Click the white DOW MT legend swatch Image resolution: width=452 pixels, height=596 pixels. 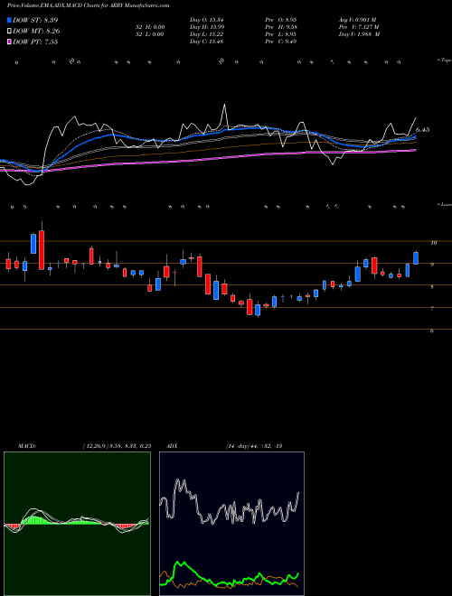(10, 32)
